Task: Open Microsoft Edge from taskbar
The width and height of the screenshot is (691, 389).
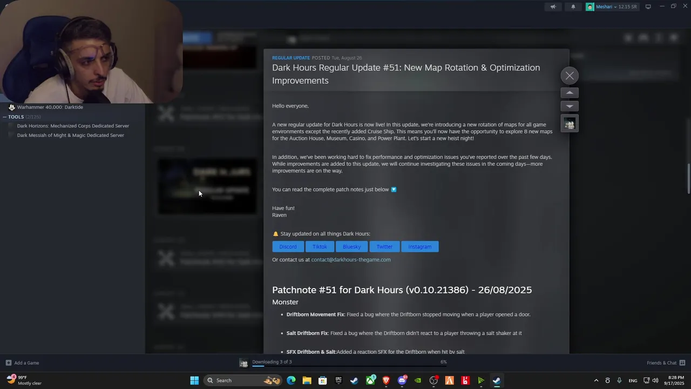Action: [x=291, y=380]
